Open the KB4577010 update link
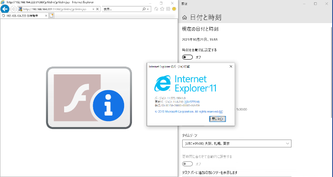The height and width of the screenshot is (177, 333). tap(192, 102)
